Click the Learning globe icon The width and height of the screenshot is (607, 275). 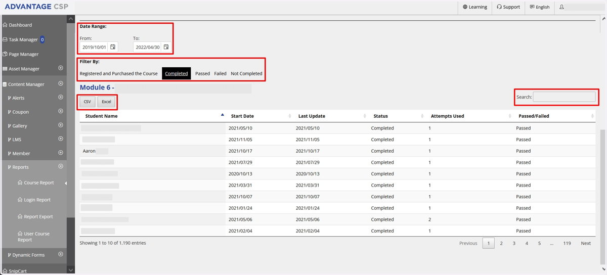click(x=465, y=7)
